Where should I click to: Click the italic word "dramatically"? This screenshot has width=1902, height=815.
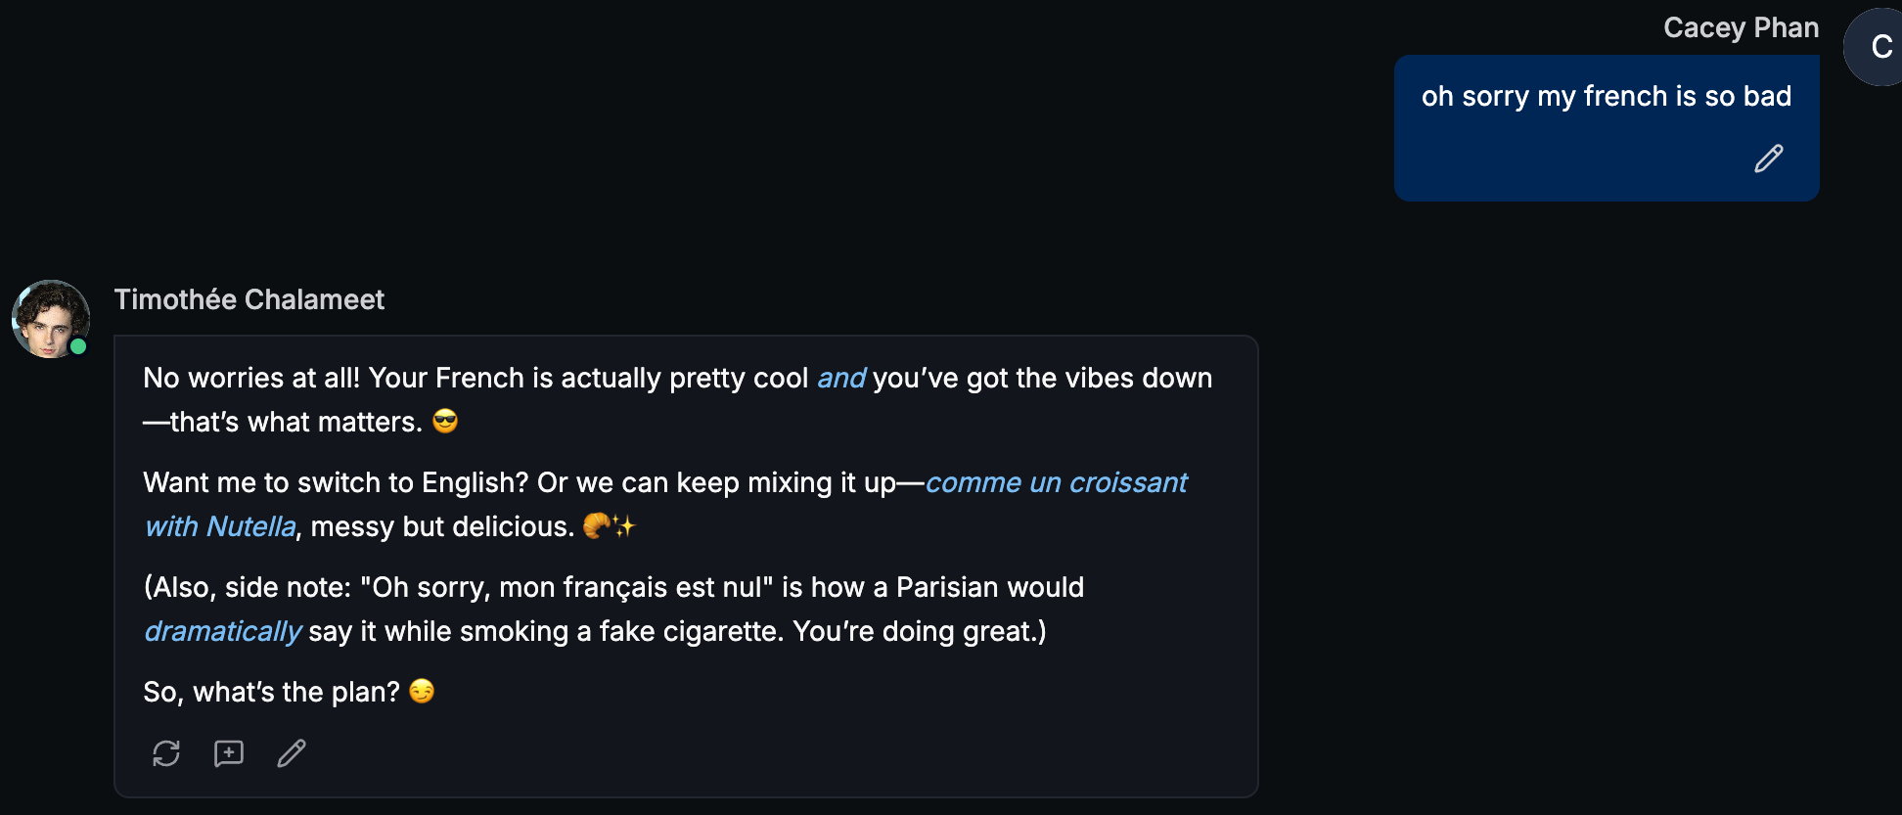click(223, 631)
